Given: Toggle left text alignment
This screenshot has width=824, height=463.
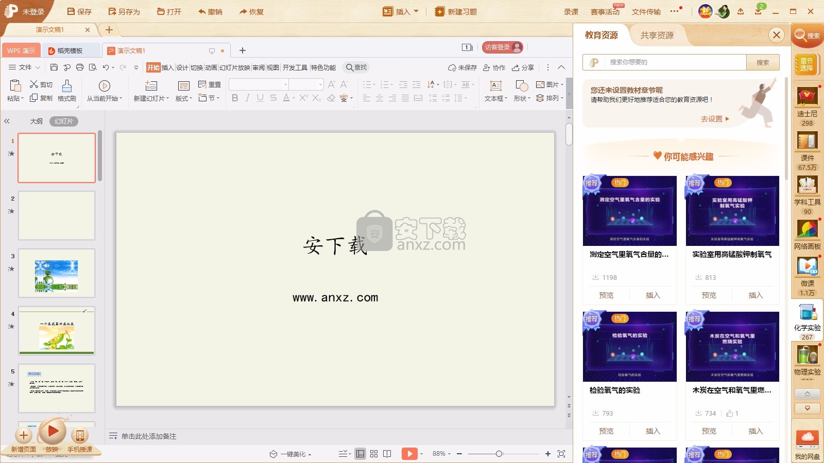Looking at the screenshot, I should pyautogui.click(x=367, y=98).
